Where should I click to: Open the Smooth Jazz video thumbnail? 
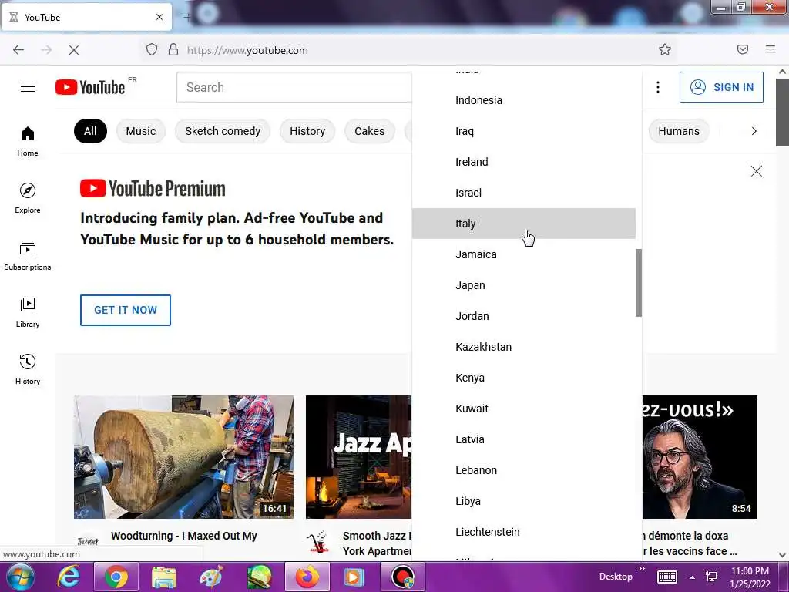(x=358, y=456)
